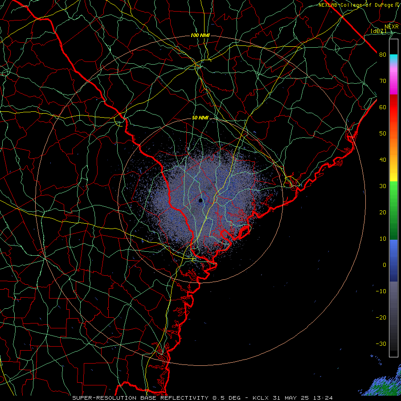Select the 60 value on the dBZ scale
This screenshot has width=401, height=401.
(x=383, y=107)
